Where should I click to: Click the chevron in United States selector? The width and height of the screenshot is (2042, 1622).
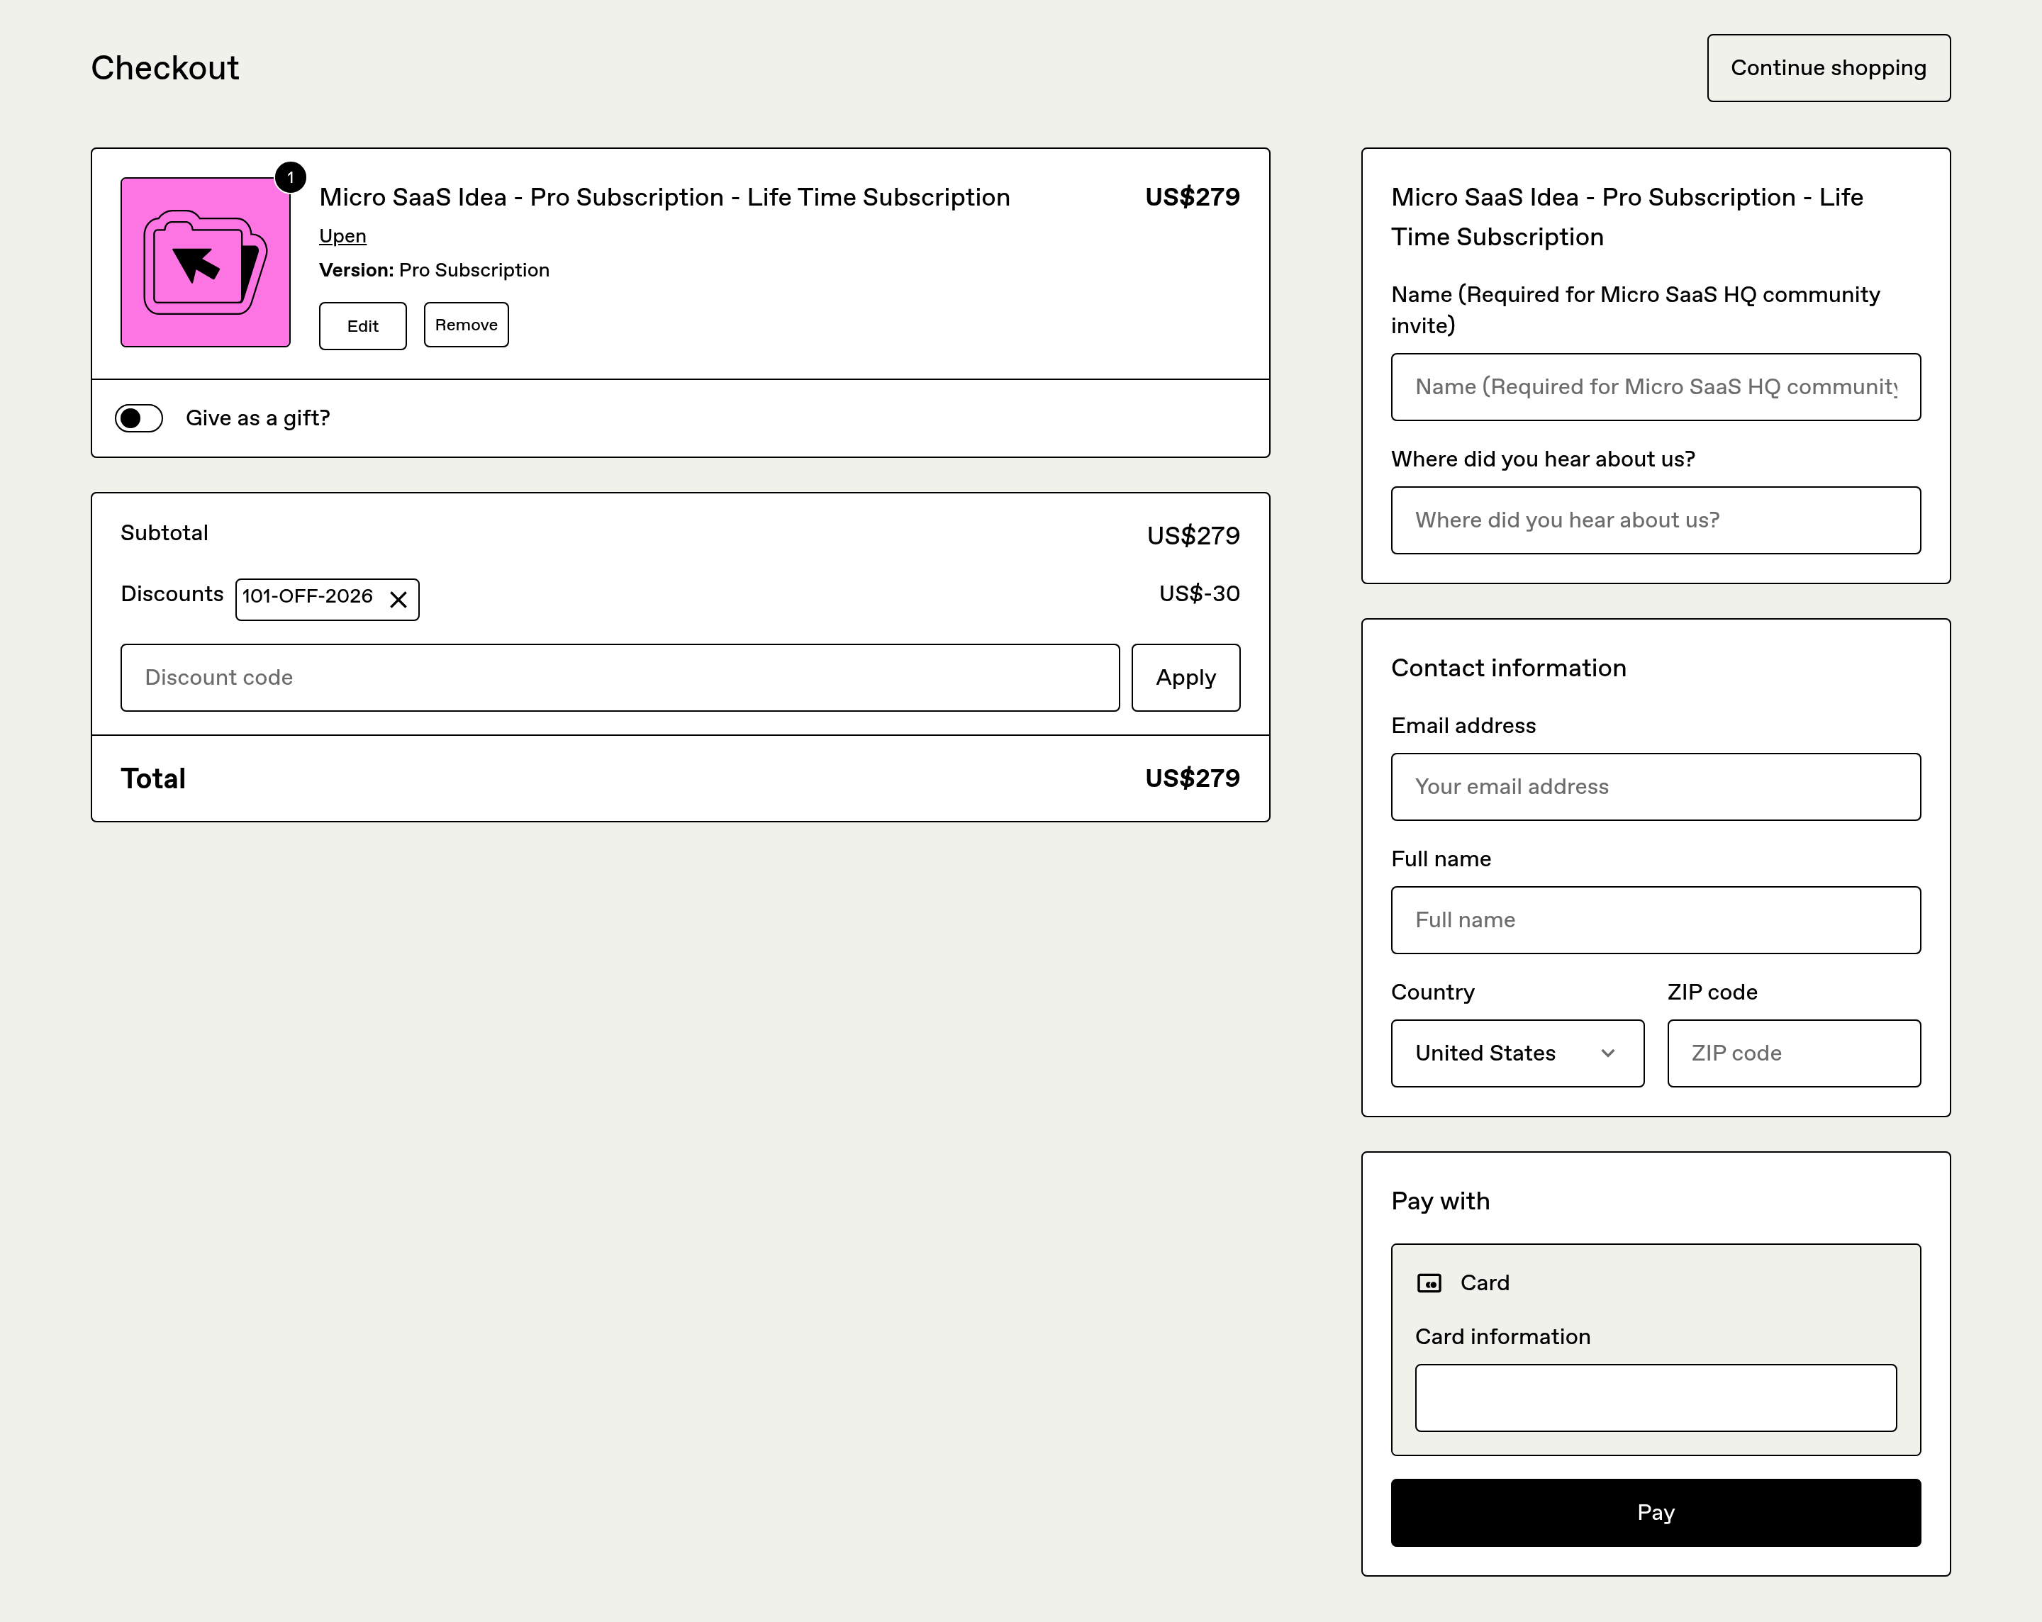[1607, 1053]
